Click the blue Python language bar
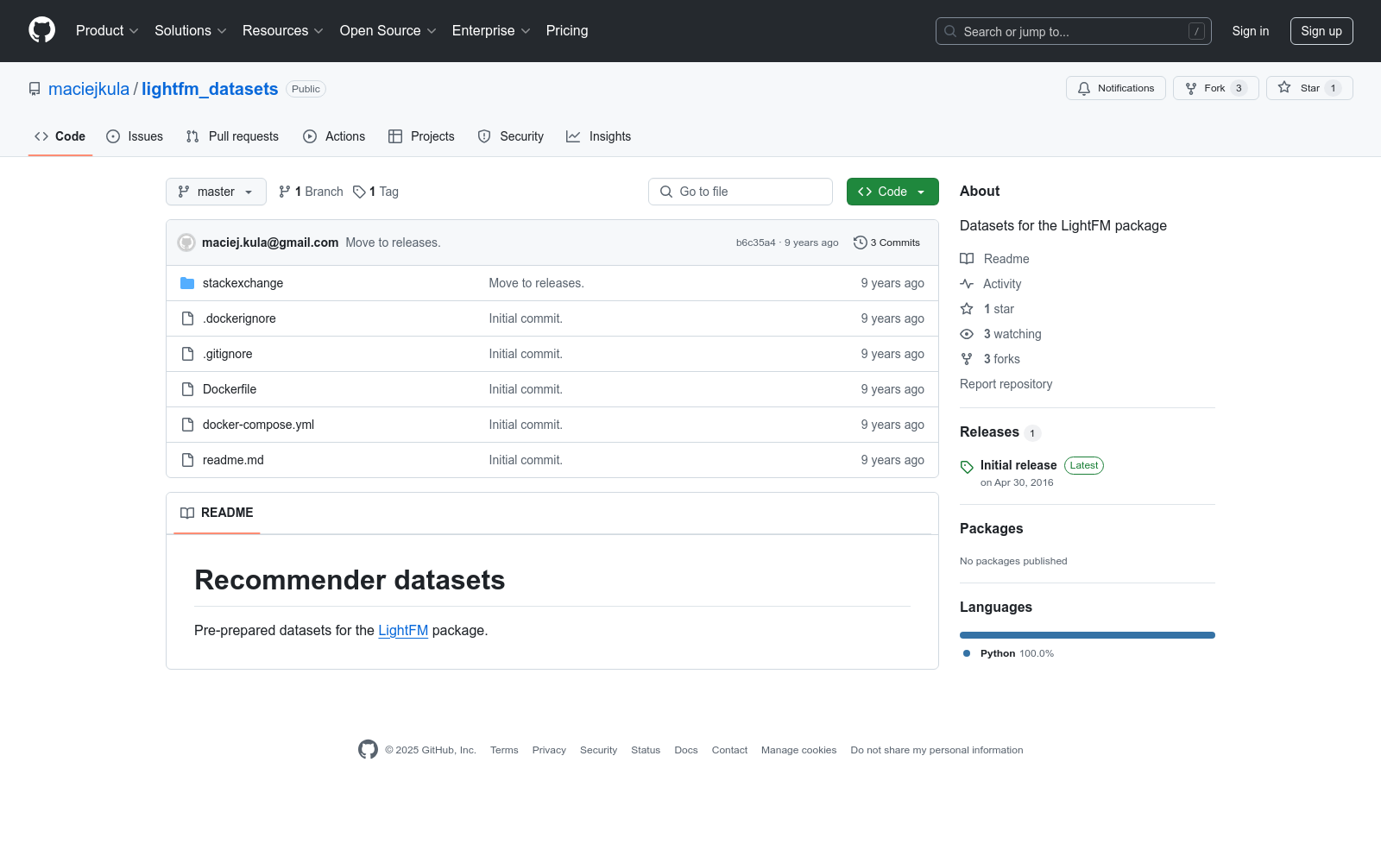Image resolution: width=1381 pixels, height=863 pixels. tap(1088, 635)
